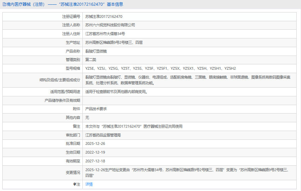Click the 附件 label
The image size is (301, 191).
(76, 109)
